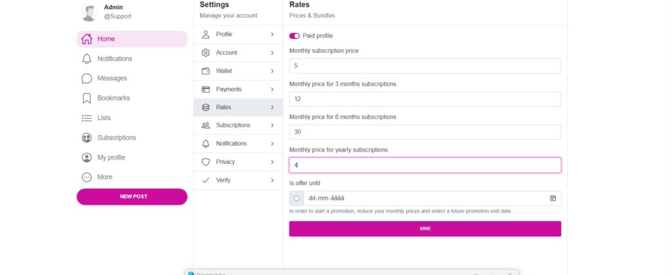Expand the Notifications settings chevron

[x=272, y=144]
